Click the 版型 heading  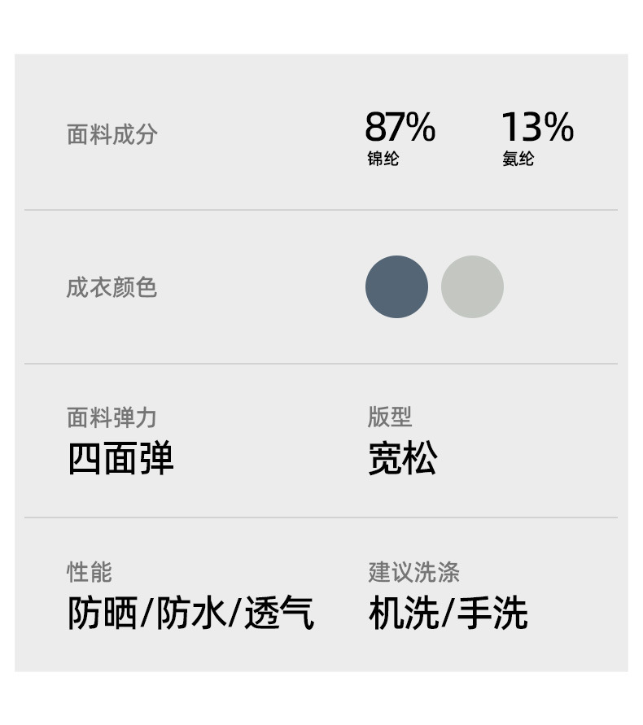(390, 417)
